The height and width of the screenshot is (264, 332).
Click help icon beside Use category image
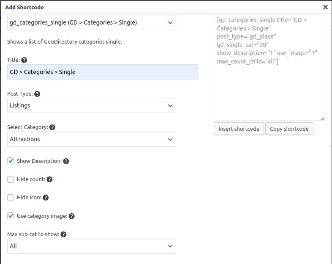click(72, 216)
